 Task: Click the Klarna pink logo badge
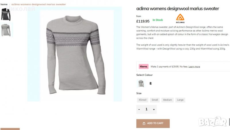143,67
